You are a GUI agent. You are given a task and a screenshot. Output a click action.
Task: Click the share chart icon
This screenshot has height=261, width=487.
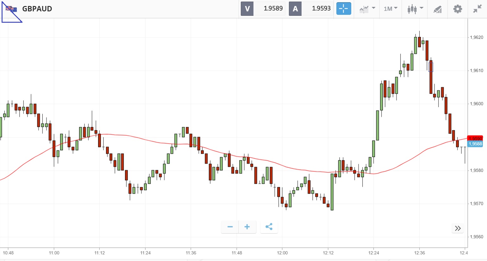(269, 227)
